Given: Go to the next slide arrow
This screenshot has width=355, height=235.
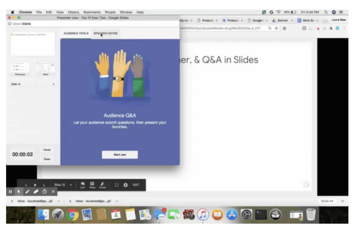Looking at the screenshot, I should pyautogui.click(x=44, y=185).
